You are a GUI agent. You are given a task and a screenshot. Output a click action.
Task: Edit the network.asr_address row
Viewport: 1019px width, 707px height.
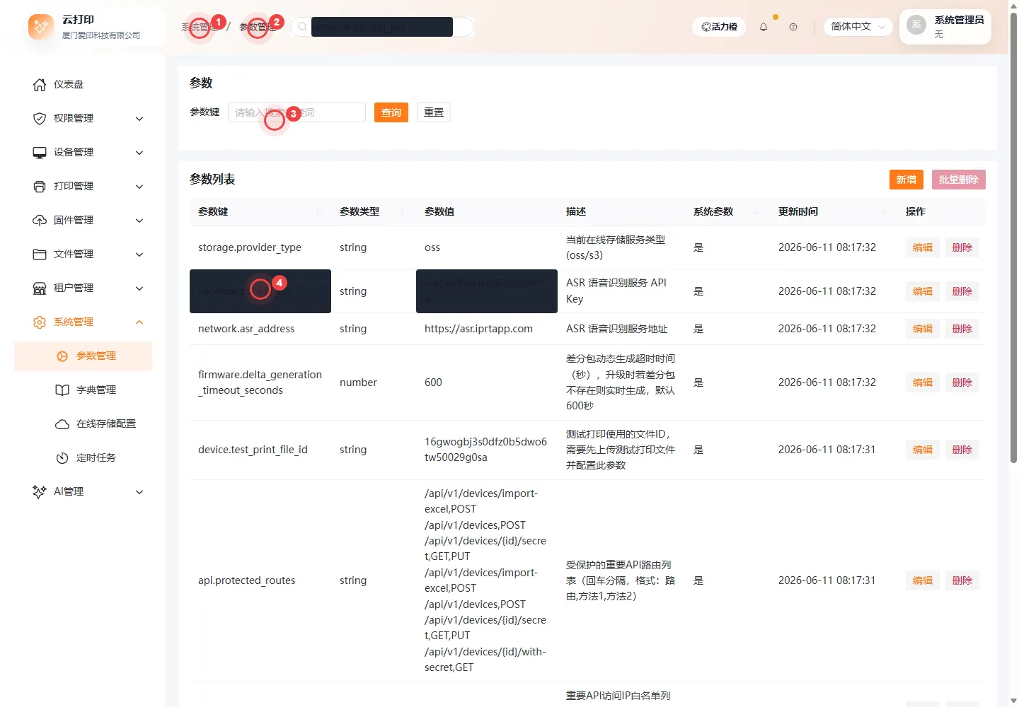click(923, 329)
